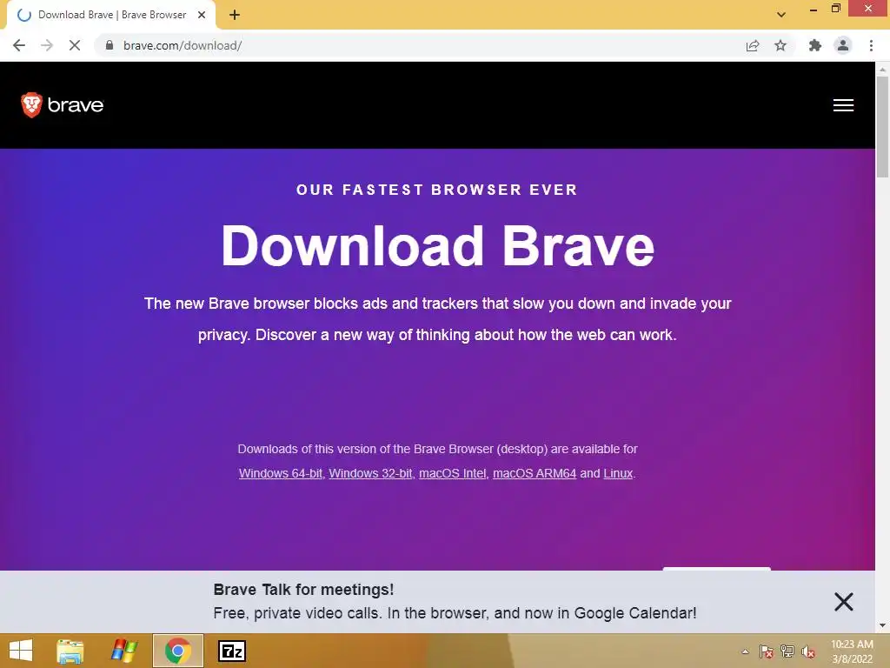Download the Windows 32-bit version
This screenshot has width=890, height=668.
tap(370, 473)
